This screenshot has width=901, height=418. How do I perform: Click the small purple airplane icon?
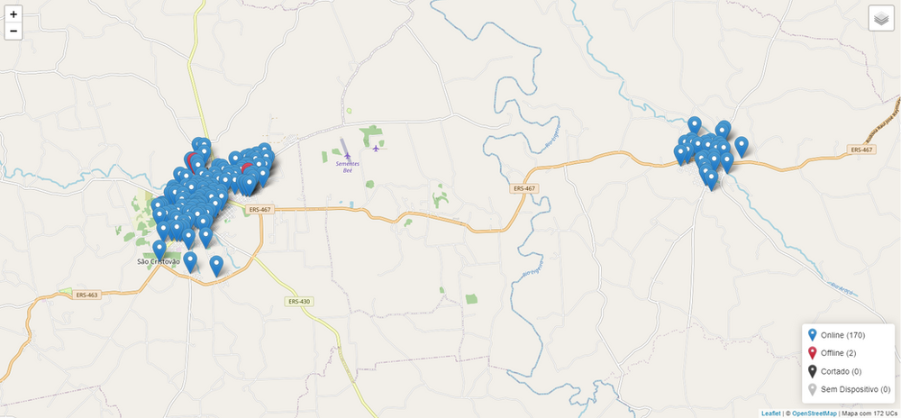[x=376, y=148]
